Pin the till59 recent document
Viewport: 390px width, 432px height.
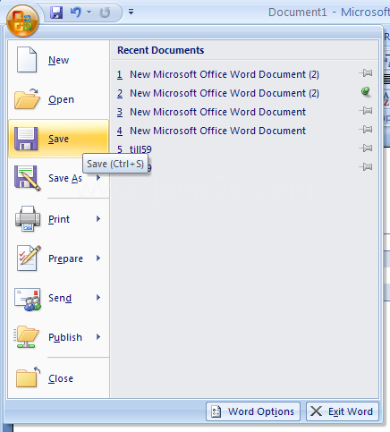(x=366, y=148)
